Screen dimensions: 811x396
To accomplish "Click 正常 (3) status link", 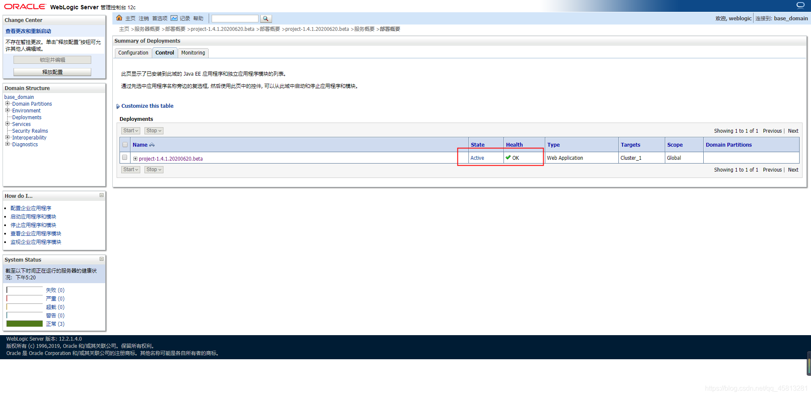I will (55, 324).
